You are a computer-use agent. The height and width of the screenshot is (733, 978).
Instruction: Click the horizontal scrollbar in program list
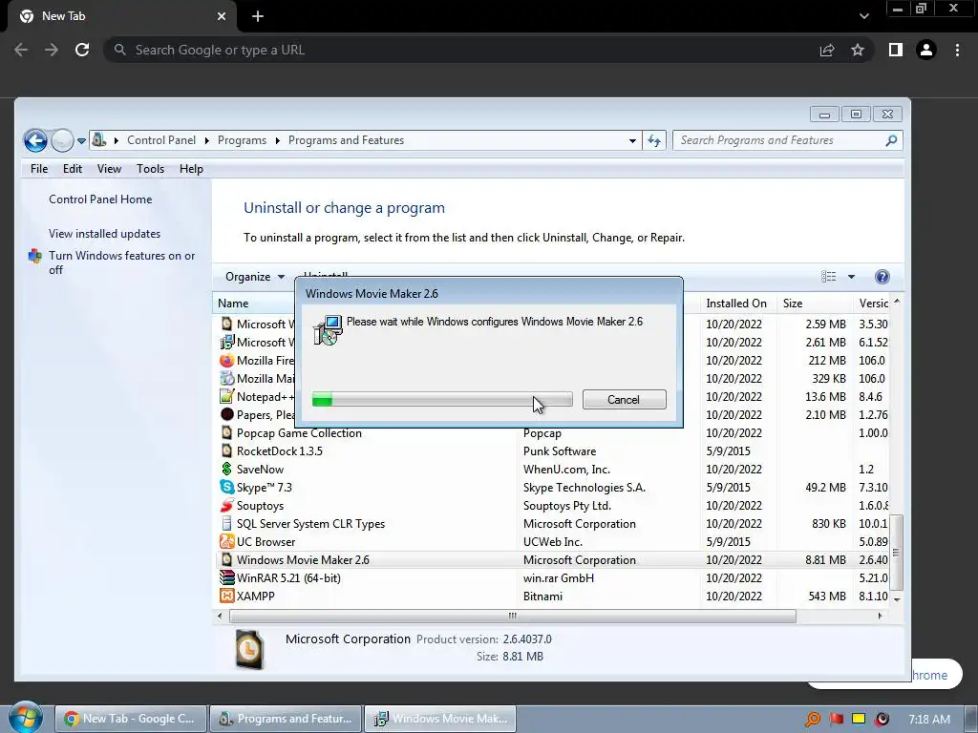(x=513, y=616)
